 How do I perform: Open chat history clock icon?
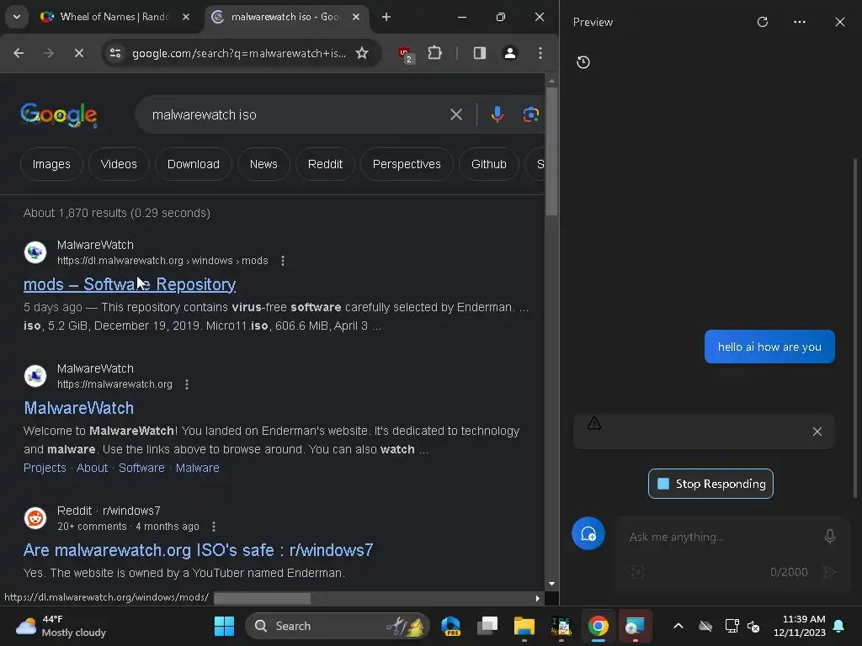[x=583, y=62]
